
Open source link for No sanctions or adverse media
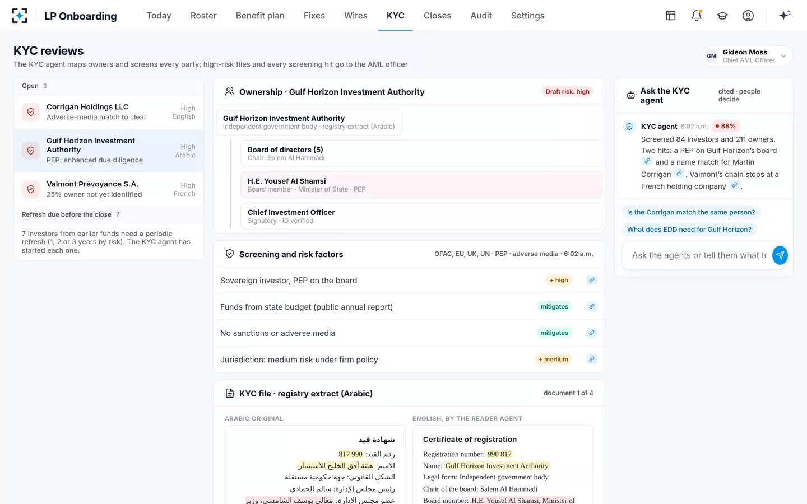click(592, 333)
